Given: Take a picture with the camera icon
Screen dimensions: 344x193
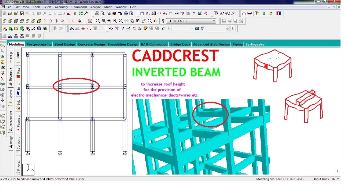Looking at the screenshot, I should [114, 13].
